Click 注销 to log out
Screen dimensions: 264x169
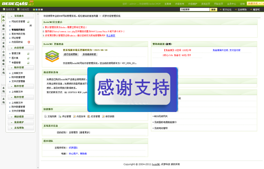(242, 4)
